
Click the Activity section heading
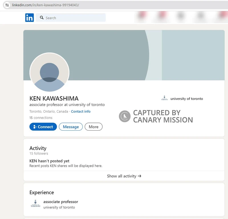click(38, 148)
